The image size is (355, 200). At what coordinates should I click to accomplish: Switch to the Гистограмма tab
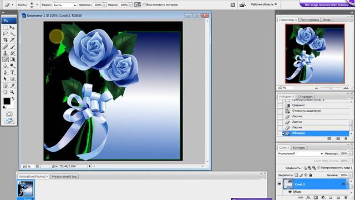pos(310,20)
